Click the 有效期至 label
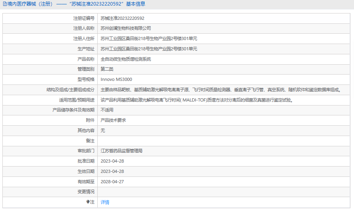Image resolution: width=354 pixels, height=209 pixels. [86, 182]
